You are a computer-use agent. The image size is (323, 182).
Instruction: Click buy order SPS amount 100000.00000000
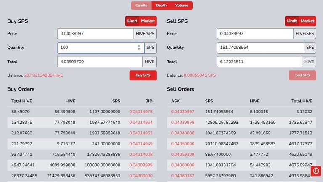pyautogui.click(x=102, y=165)
